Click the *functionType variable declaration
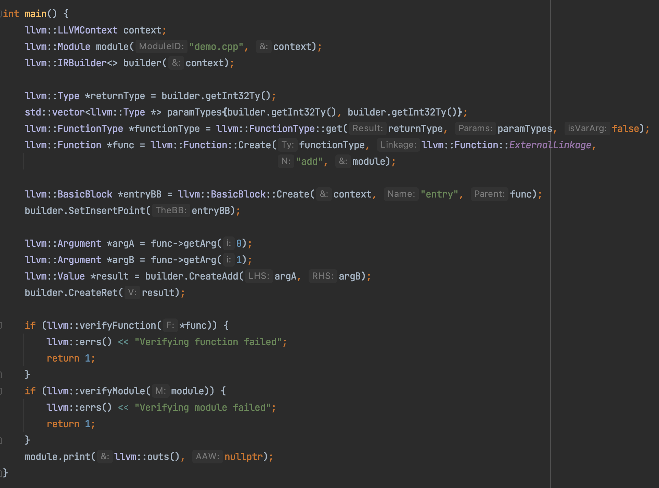This screenshot has width=659, height=488. [164, 128]
